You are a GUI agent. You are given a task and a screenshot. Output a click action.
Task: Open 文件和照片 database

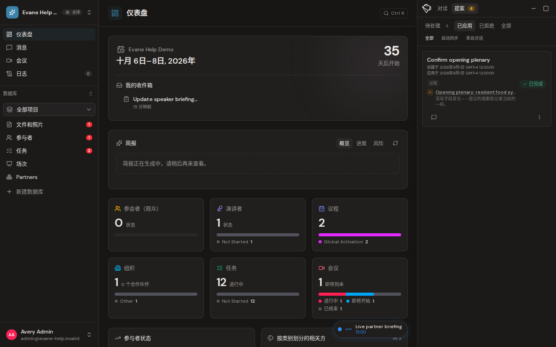coord(49,125)
